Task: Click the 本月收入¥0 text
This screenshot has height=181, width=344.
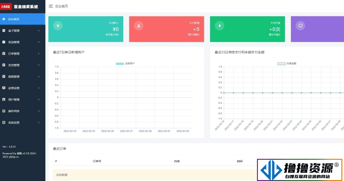Action: click(112, 35)
